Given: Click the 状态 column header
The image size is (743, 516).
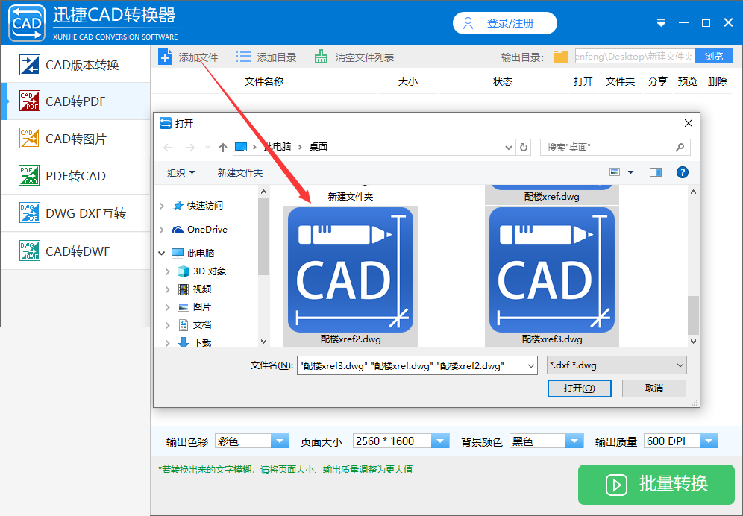Looking at the screenshot, I should coord(503,81).
